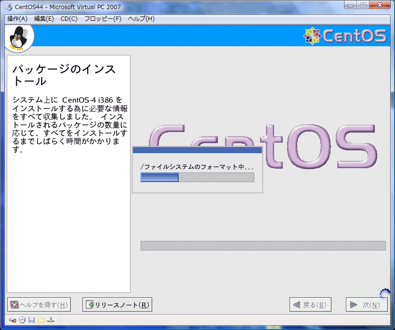The width and height of the screenshot is (395, 330).
Task: Open the 操作(A) menu
Action: pyautogui.click(x=17, y=19)
